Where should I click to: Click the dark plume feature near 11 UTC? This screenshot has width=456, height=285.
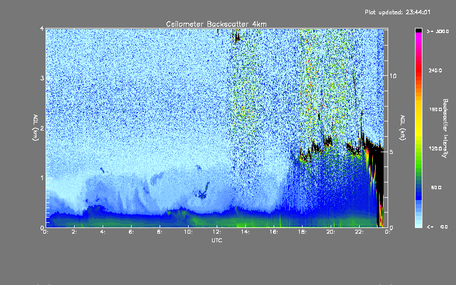point(203,192)
